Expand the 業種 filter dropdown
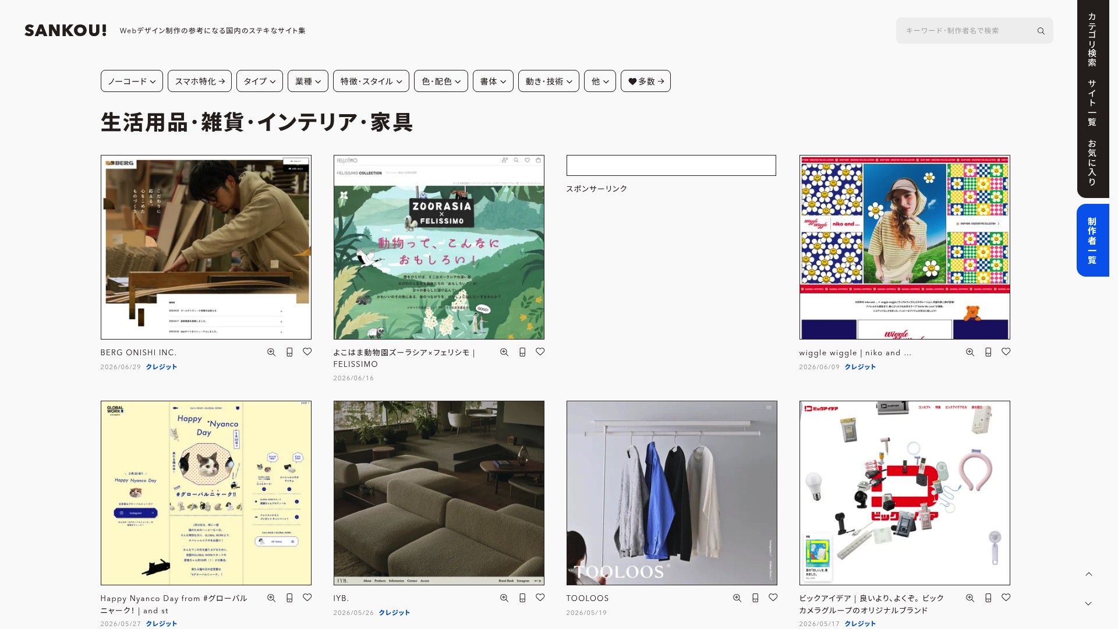Viewport: 1118px width, 629px height. pos(308,81)
